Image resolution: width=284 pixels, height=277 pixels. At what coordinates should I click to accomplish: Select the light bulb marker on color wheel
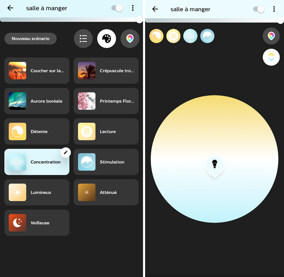214,166
